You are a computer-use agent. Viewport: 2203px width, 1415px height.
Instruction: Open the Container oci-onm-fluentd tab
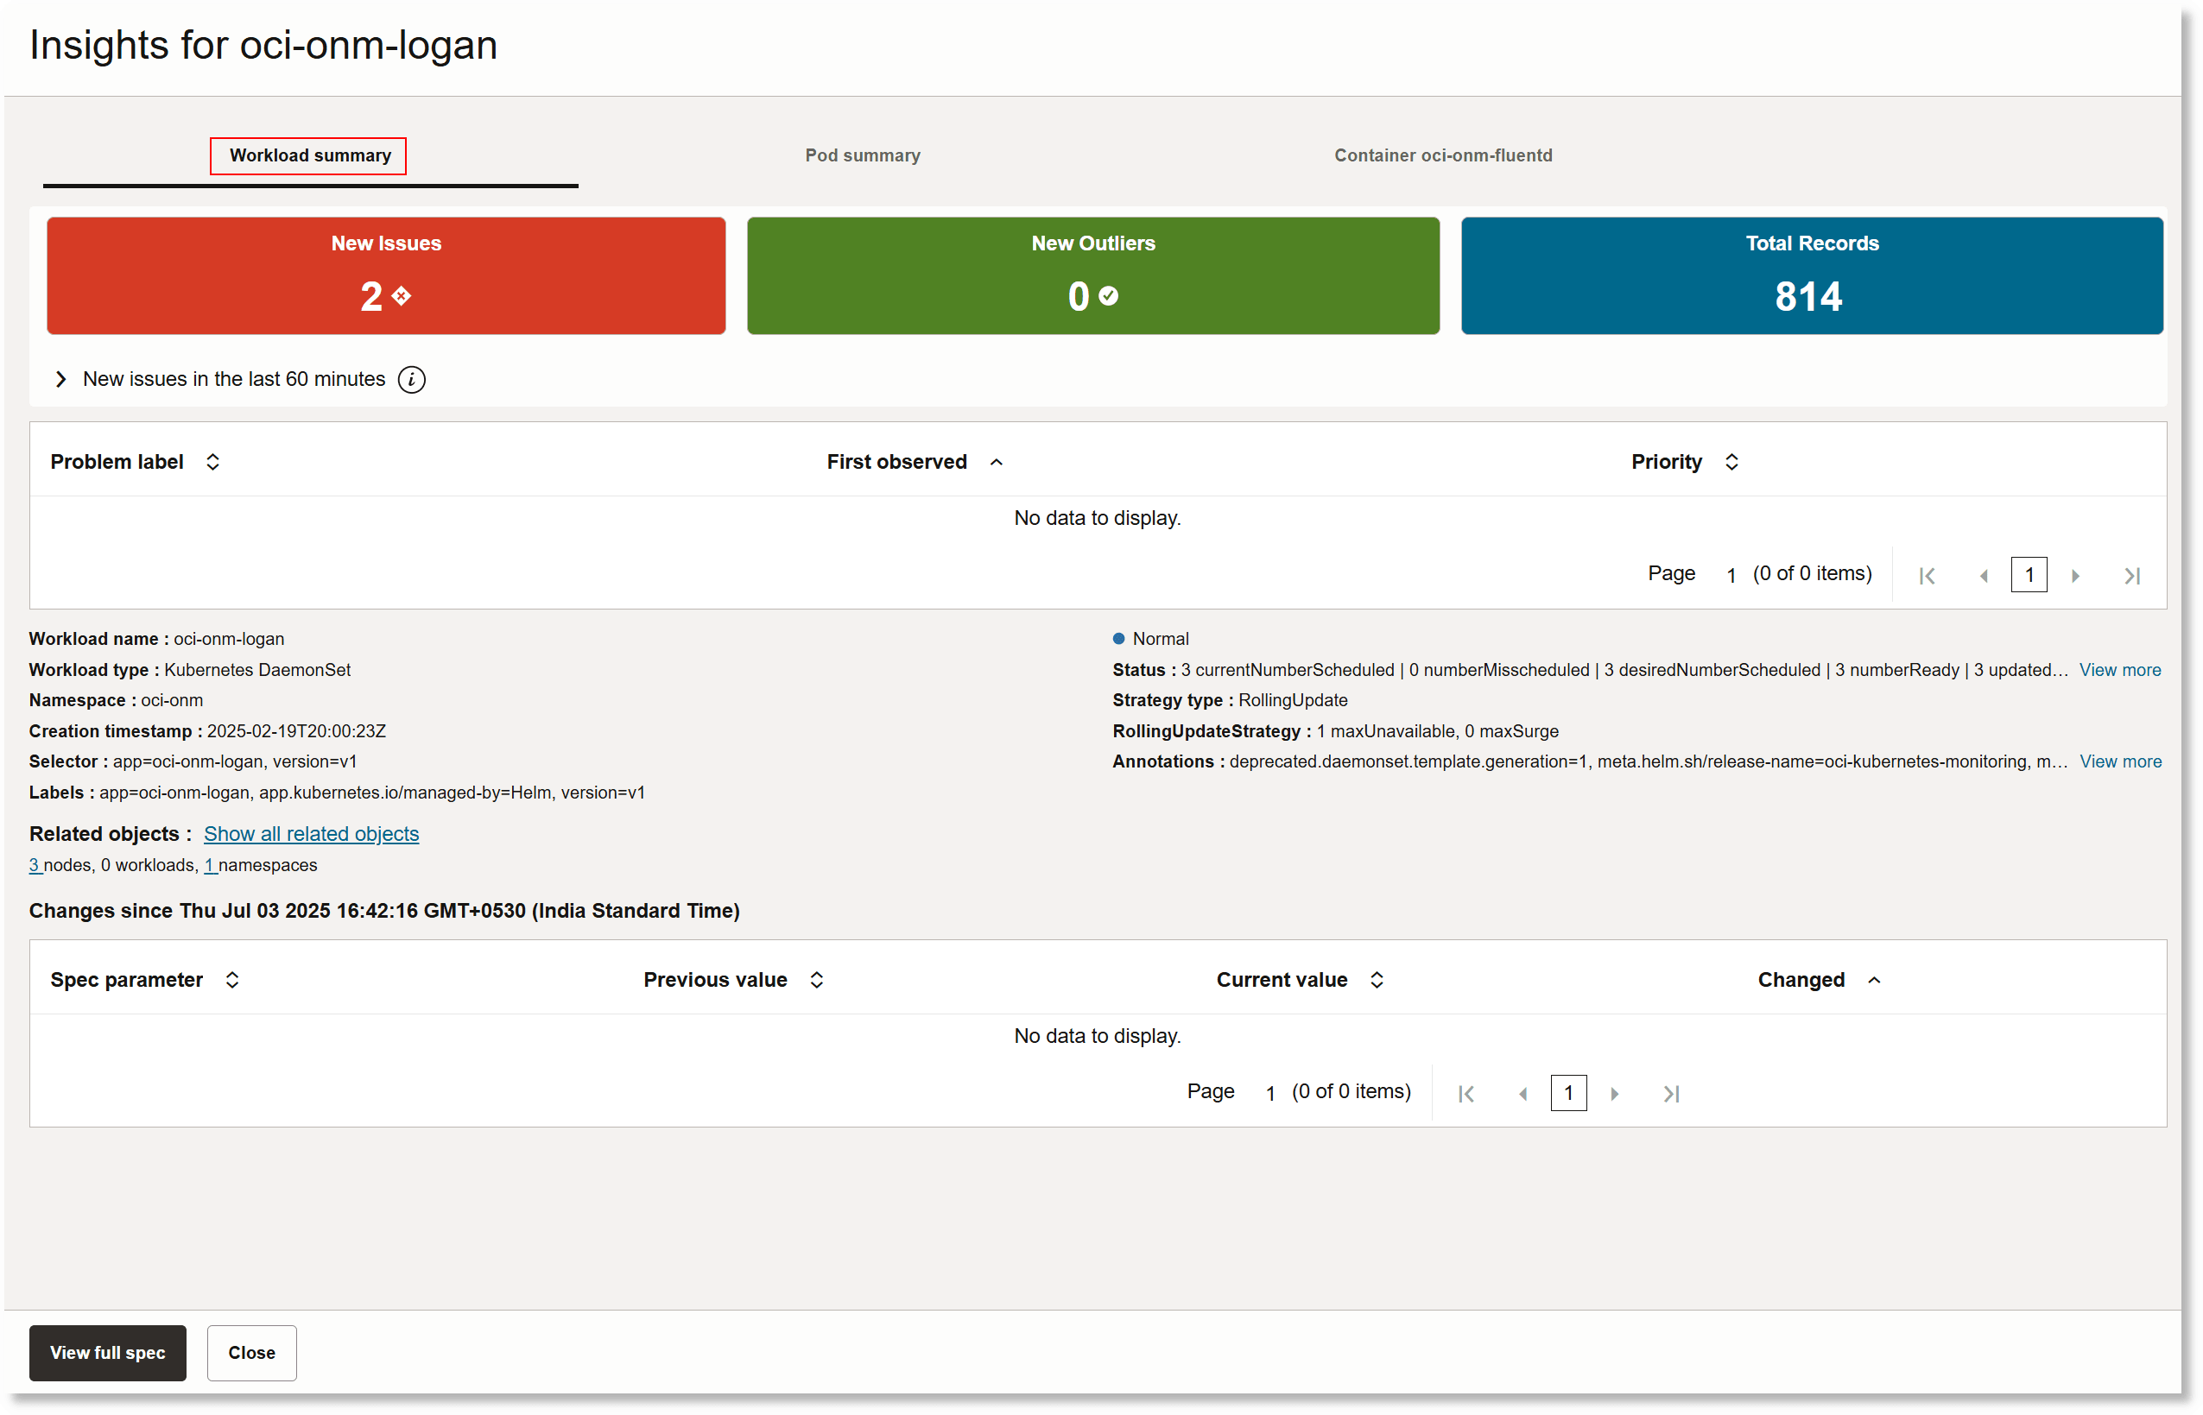[1442, 155]
